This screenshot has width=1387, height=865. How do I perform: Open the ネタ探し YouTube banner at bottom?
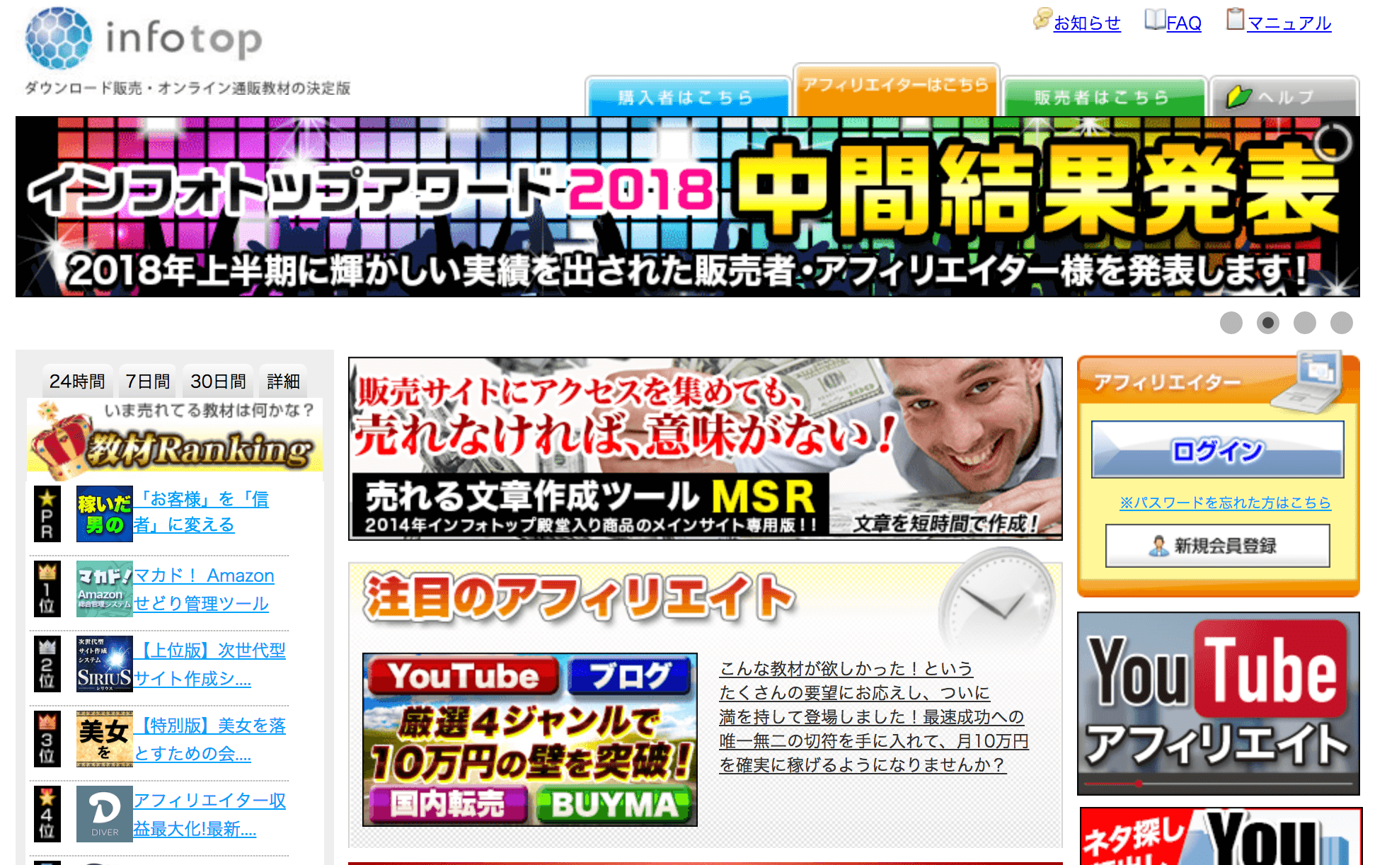tap(1221, 837)
